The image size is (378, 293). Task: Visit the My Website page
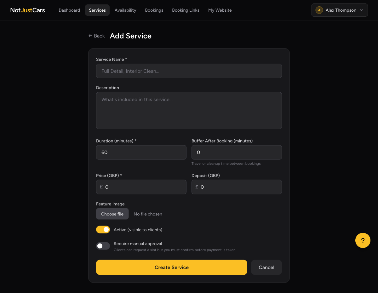pos(220,10)
